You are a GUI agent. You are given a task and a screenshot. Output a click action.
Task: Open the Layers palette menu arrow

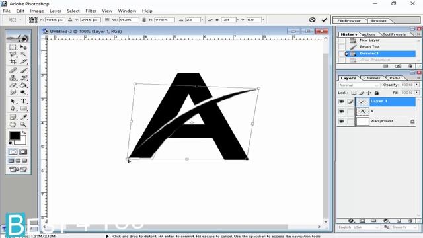pos(418,78)
